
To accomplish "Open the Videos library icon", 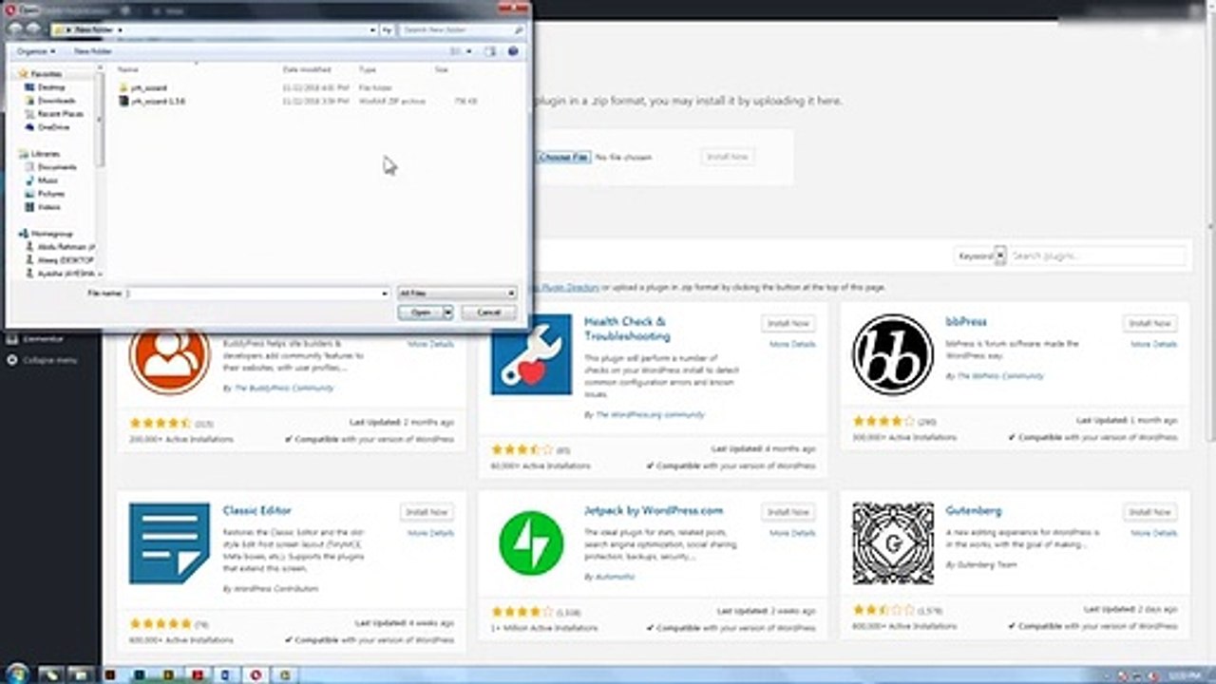I will pos(31,207).
